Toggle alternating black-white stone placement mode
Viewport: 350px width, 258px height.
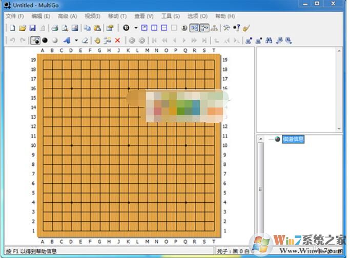tap(35, 40)
